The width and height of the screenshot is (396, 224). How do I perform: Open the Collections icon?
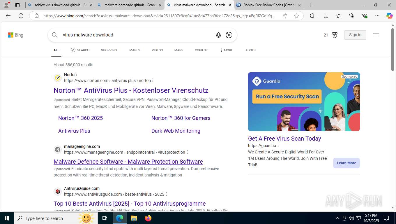352,16
